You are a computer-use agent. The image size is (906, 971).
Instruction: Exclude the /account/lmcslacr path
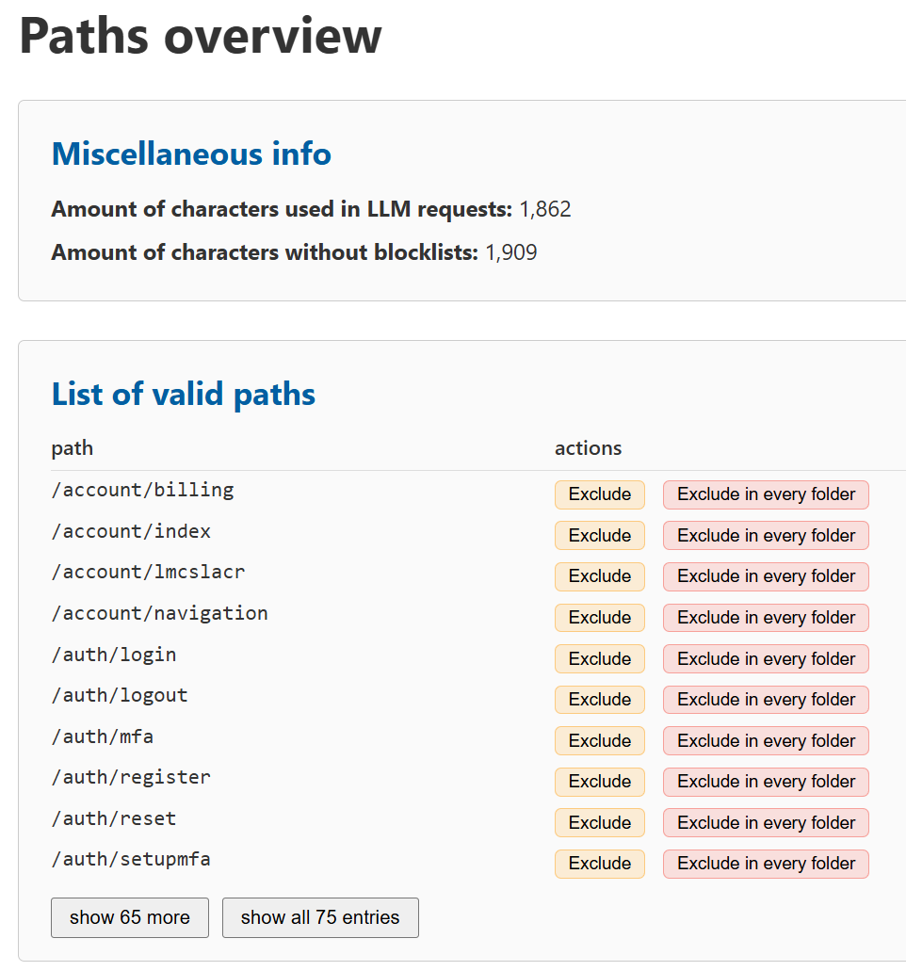tap(599, 575)
